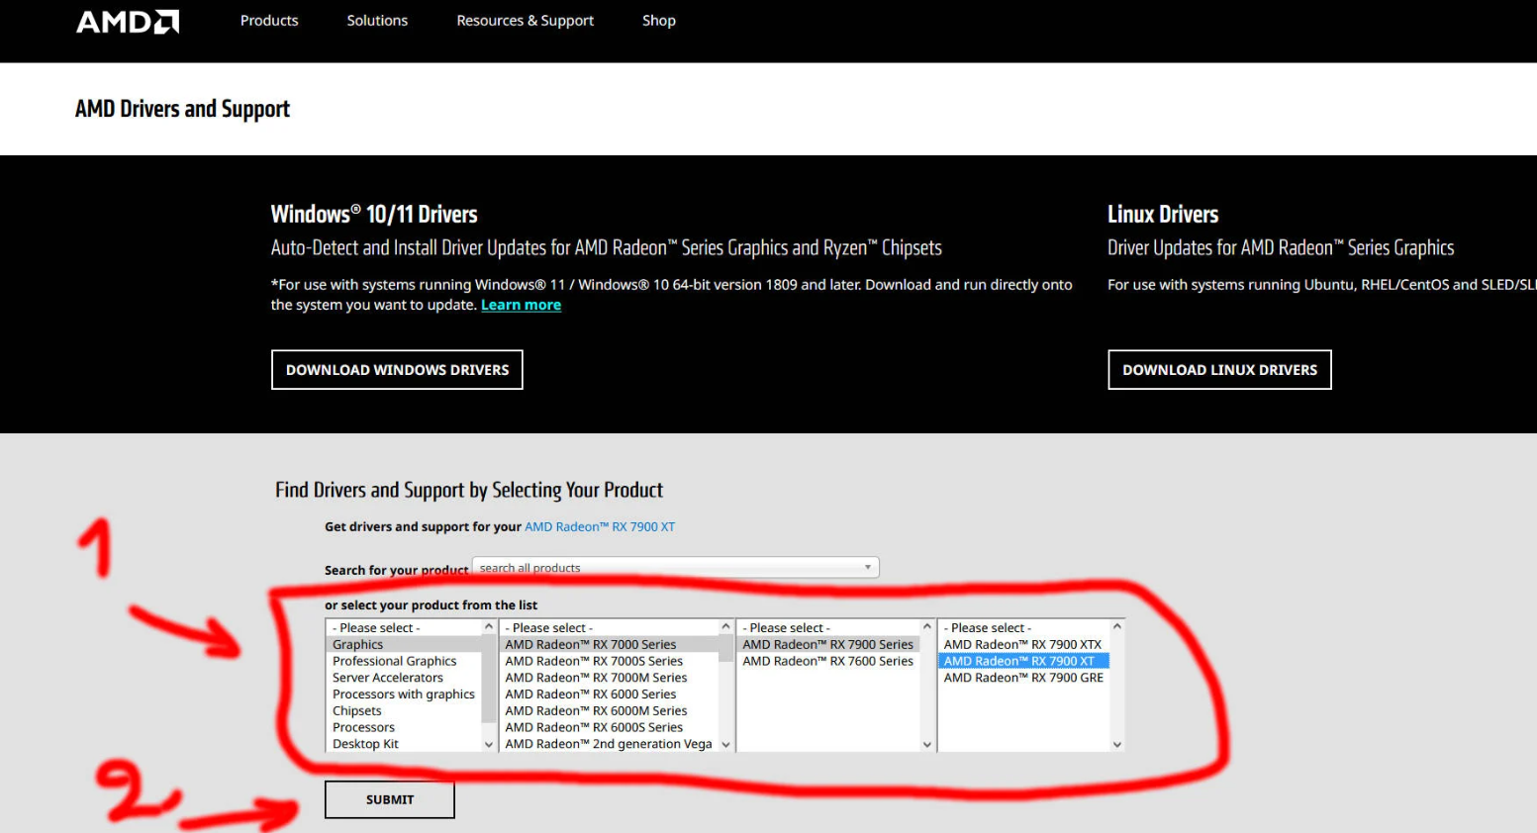
Task: Click second list scroll up arrow
Action: pyautogui.click(x=726, y=627)
